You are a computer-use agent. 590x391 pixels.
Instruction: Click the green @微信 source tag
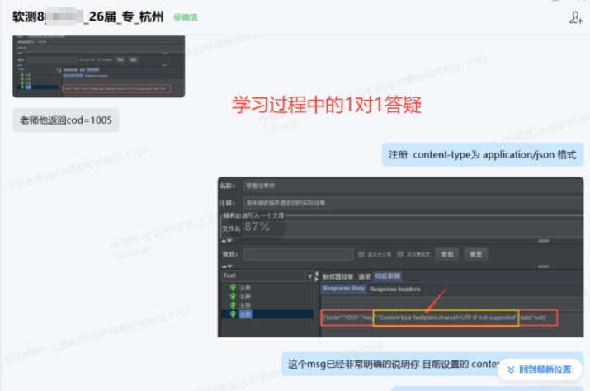(186, 17)
